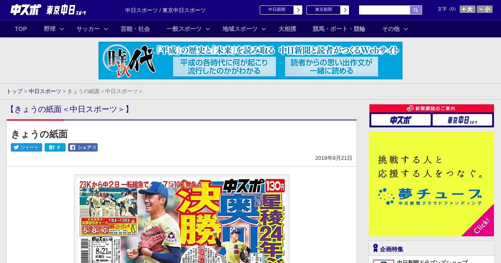Screen dimensions: 501x263
Task: Focus the header search input field
Action: tap(385, 10)
